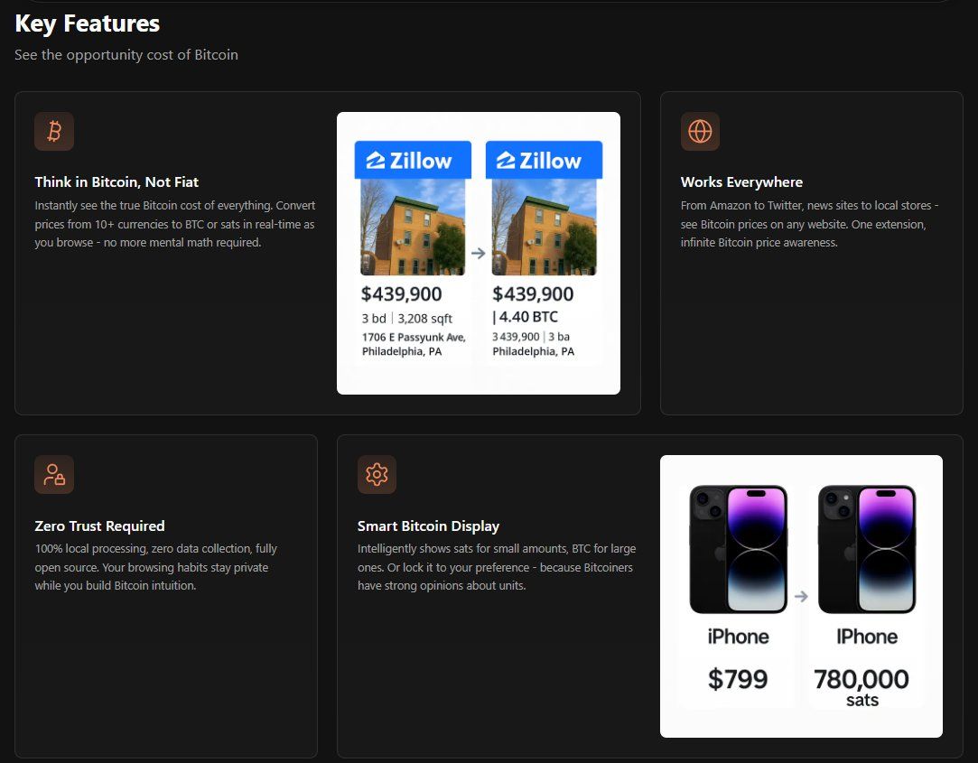Image resolution: width=978 pixels, height=763 pixels.
Task: Click the house photo above 4.40 BTC
Action: pos(544,227)
